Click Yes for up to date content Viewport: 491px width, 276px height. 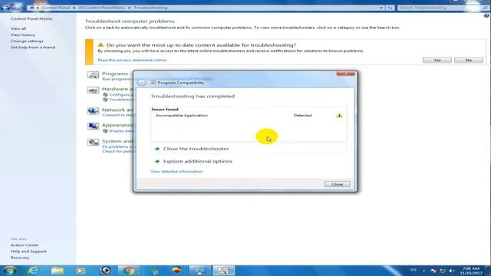(437, 60)
